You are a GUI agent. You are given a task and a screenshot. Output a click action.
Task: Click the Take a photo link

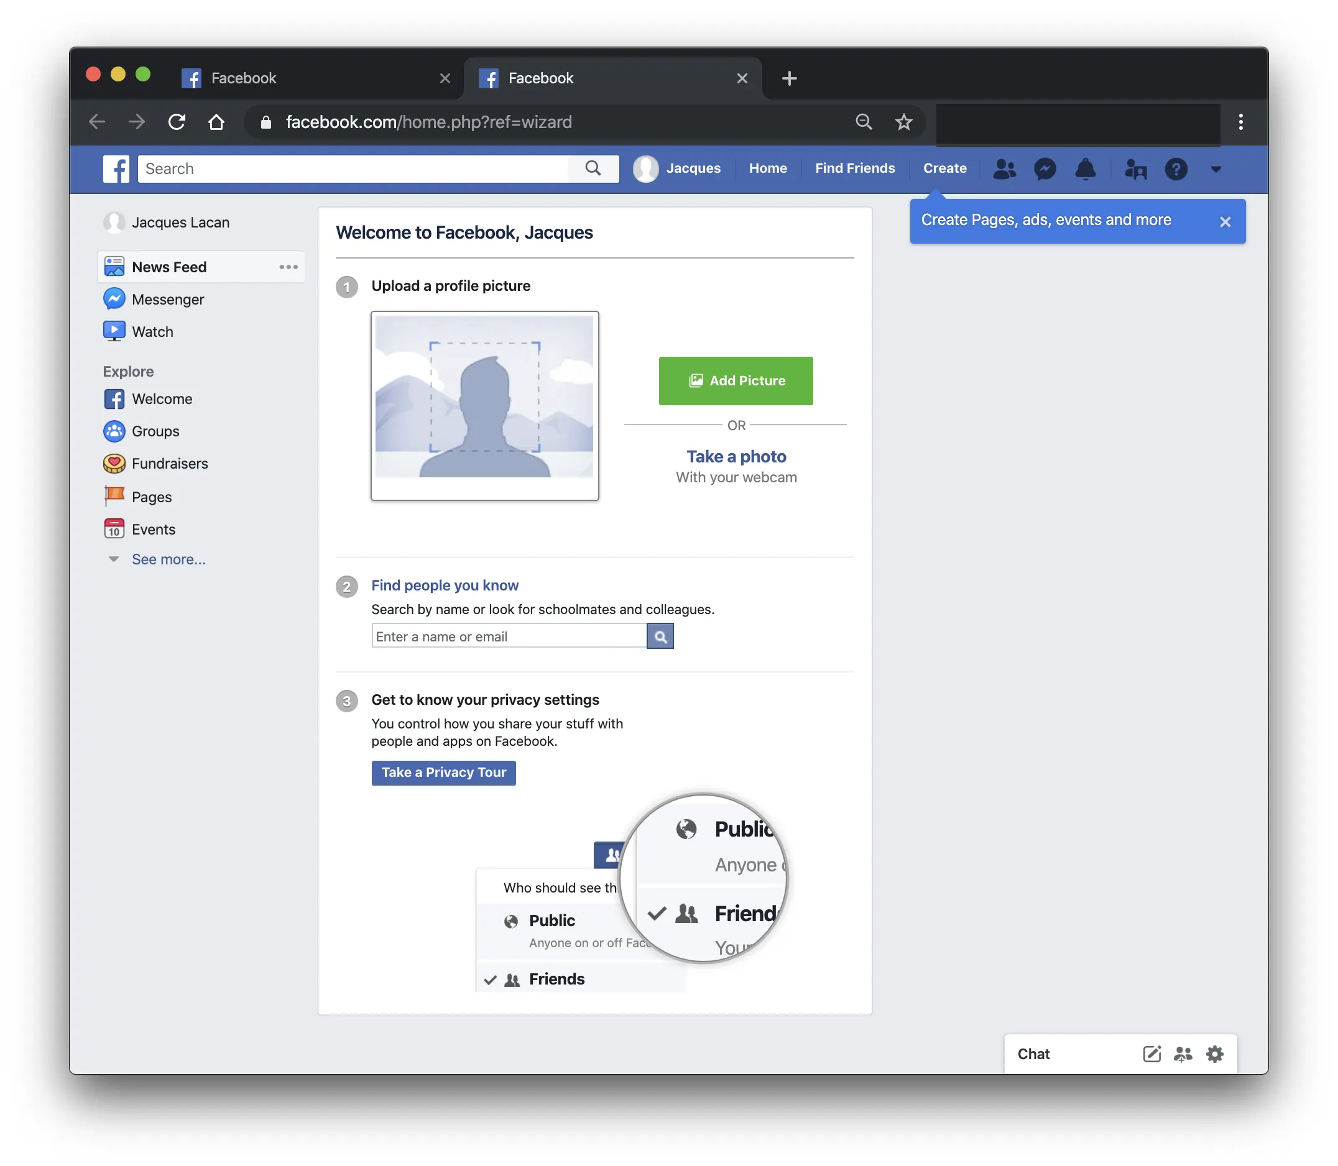point(737,457)
